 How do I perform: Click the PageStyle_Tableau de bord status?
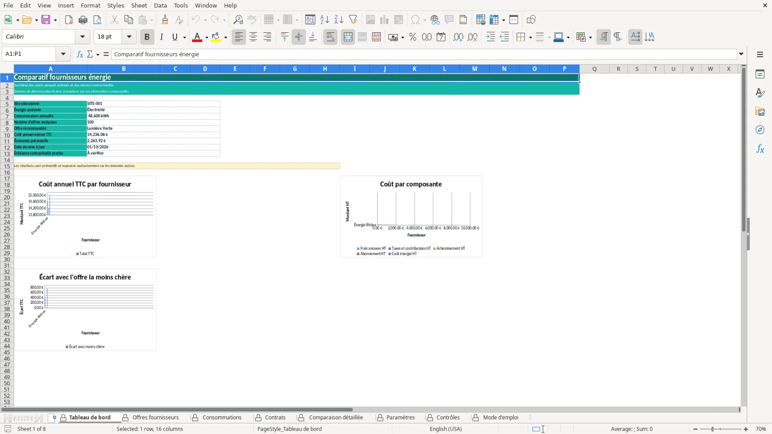pyautogui.click(x=289, y=429)
